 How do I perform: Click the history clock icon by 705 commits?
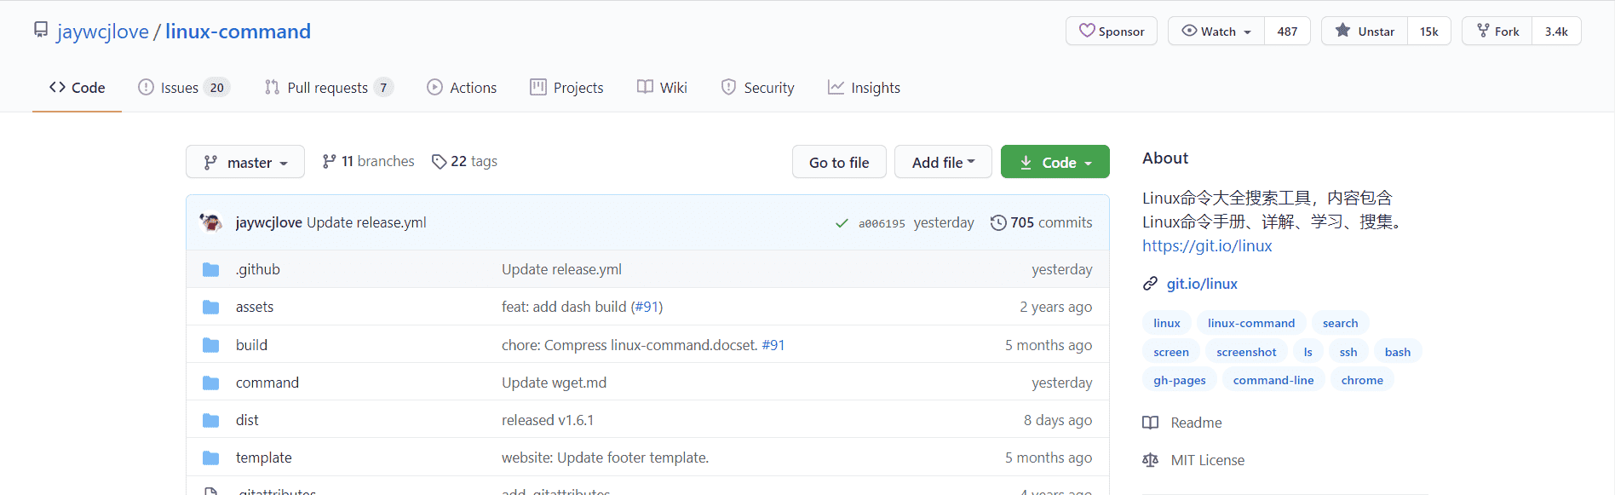pyautogui.click(x=998, y=222)
